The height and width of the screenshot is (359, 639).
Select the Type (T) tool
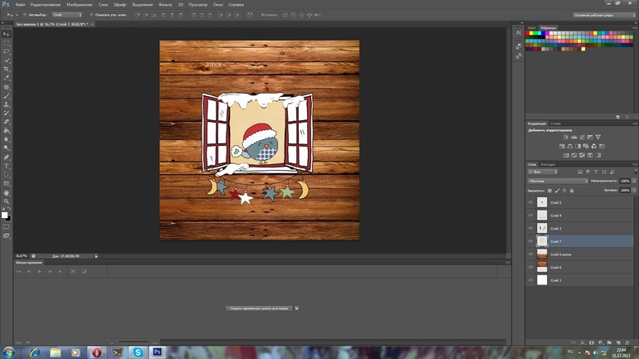tap(7, 166)
